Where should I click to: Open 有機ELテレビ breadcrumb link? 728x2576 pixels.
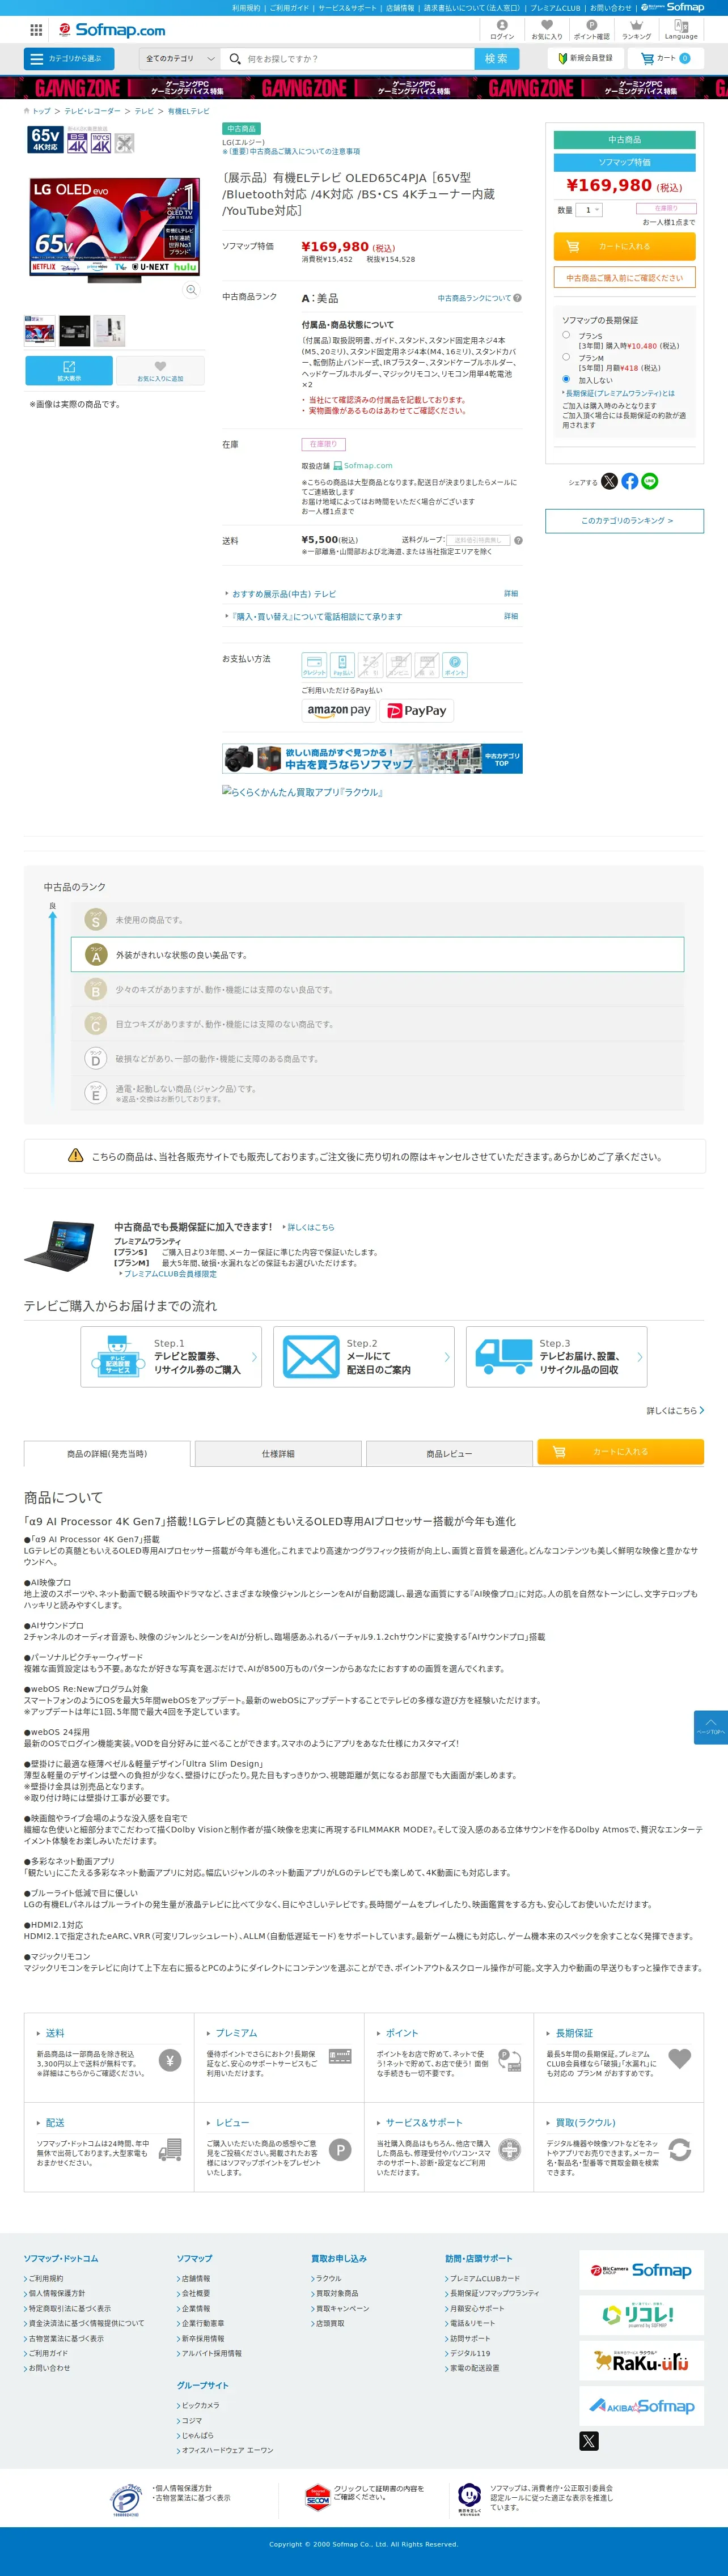coord(188,111)
